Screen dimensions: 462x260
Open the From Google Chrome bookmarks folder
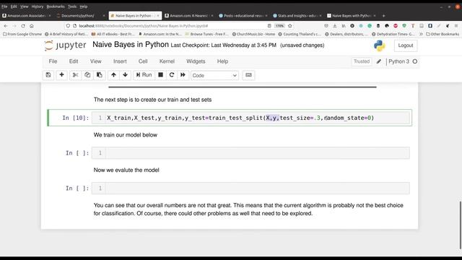coord(22,34)
